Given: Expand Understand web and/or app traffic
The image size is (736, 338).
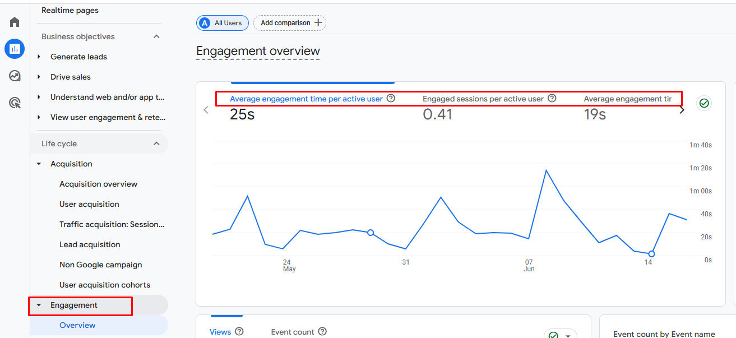Looking at the screenshot, I should (39, 97).
